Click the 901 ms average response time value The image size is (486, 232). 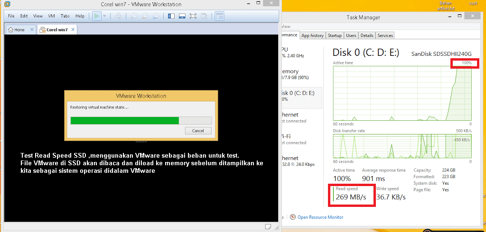point(374,178)
